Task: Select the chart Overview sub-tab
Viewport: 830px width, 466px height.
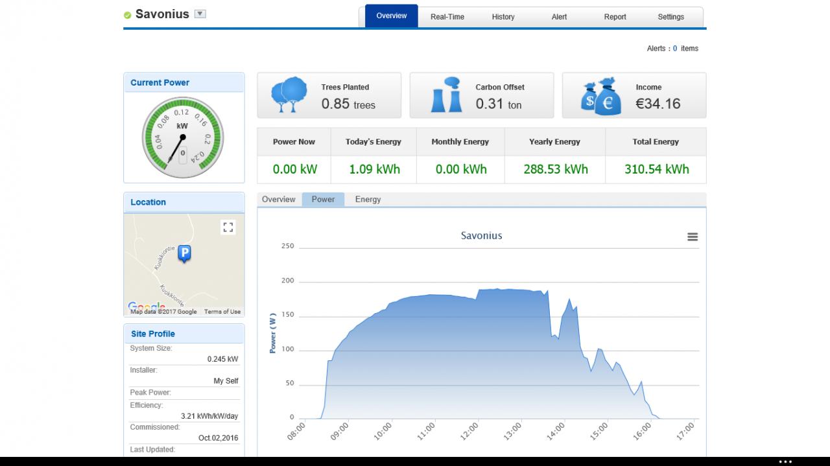Action: [279, 200]
